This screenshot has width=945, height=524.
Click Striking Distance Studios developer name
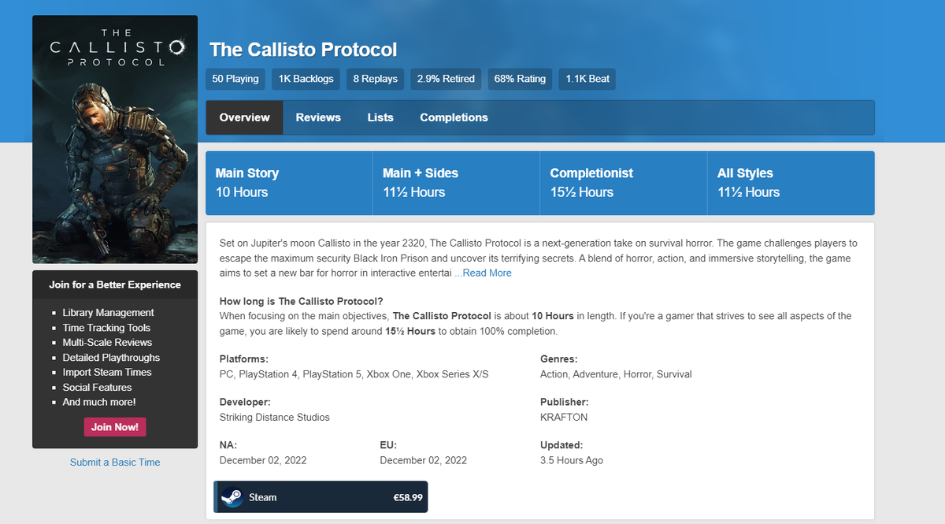pos(275,417)
